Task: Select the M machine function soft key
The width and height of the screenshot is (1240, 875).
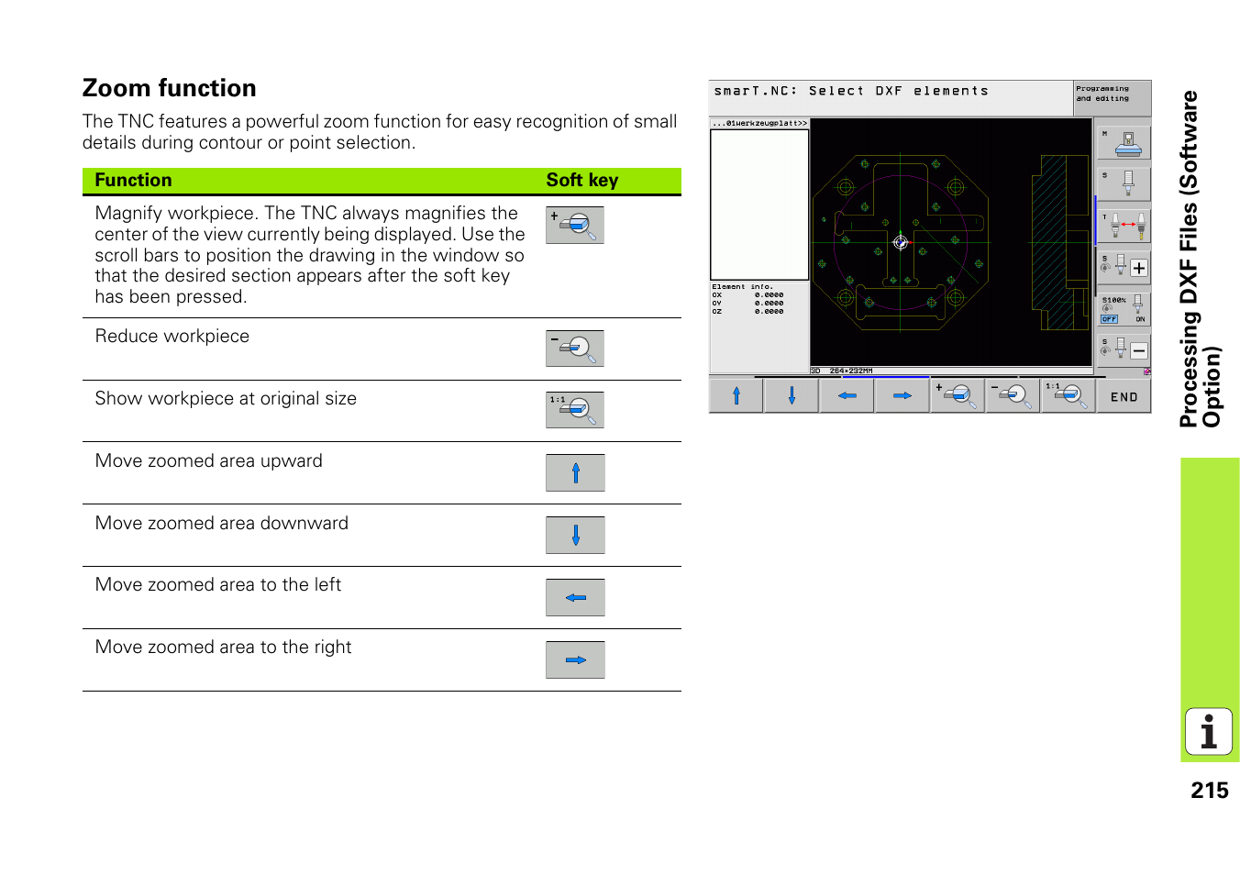Action: pyautogui.click(x=1124, y=142)
